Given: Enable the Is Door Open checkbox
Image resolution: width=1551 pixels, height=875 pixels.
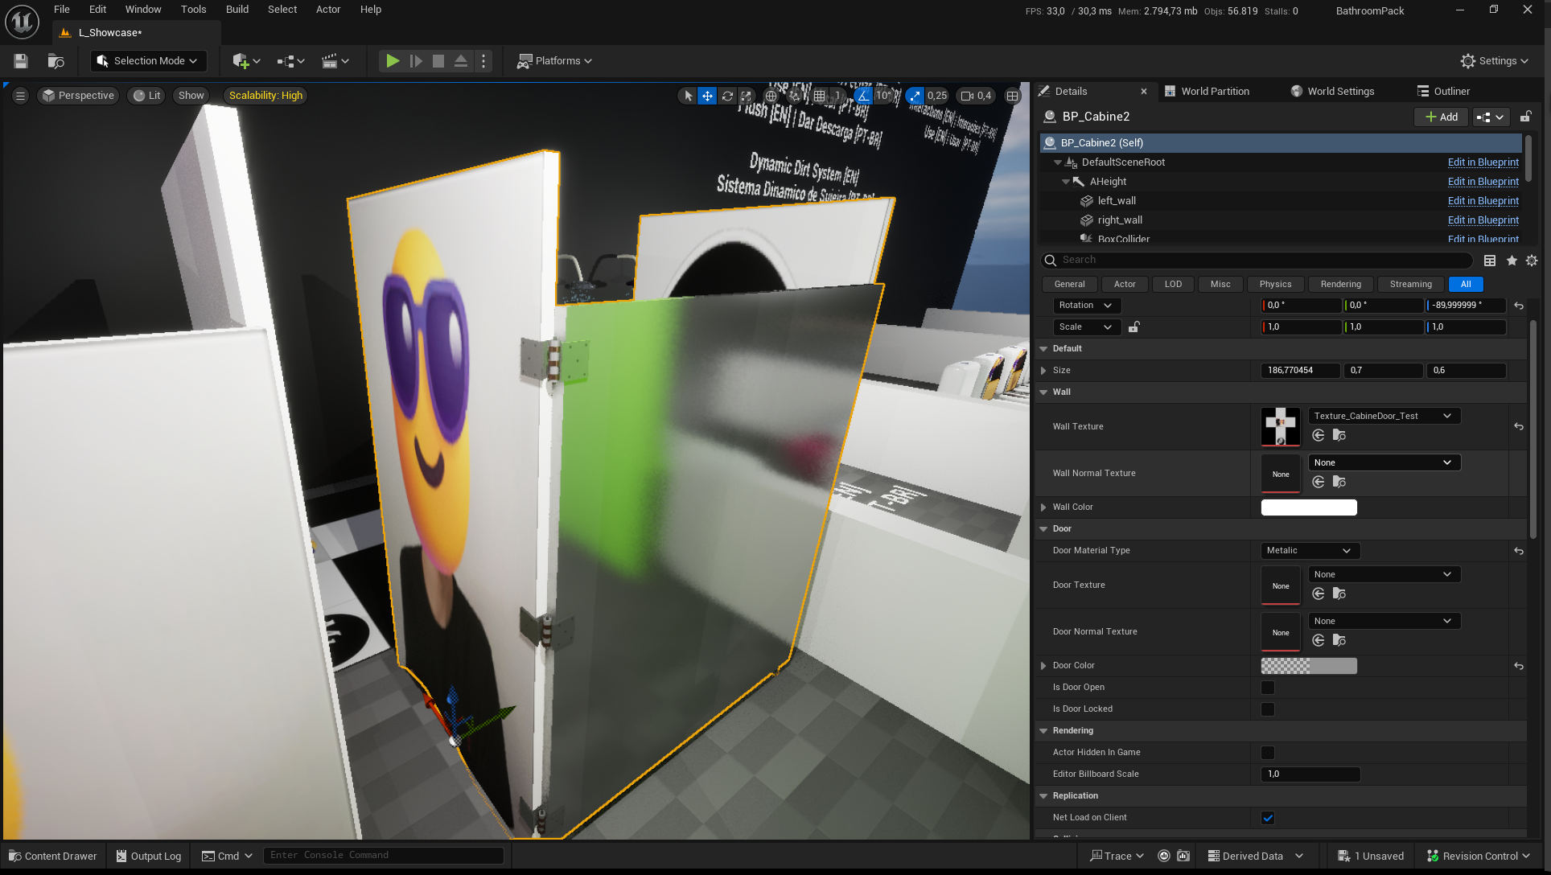Looking at the screenshot, I should [x=1268, y=688].
